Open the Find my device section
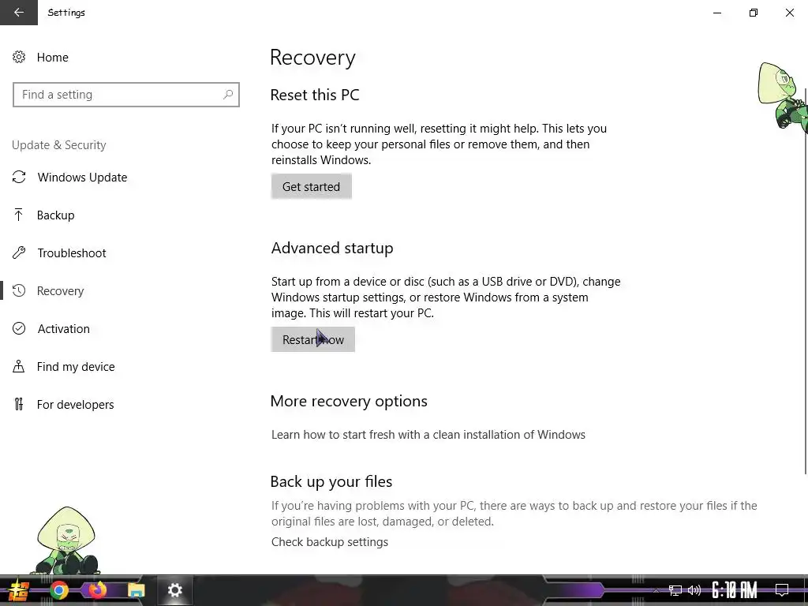This screenshot has width=808, height=606. [76, 367]
